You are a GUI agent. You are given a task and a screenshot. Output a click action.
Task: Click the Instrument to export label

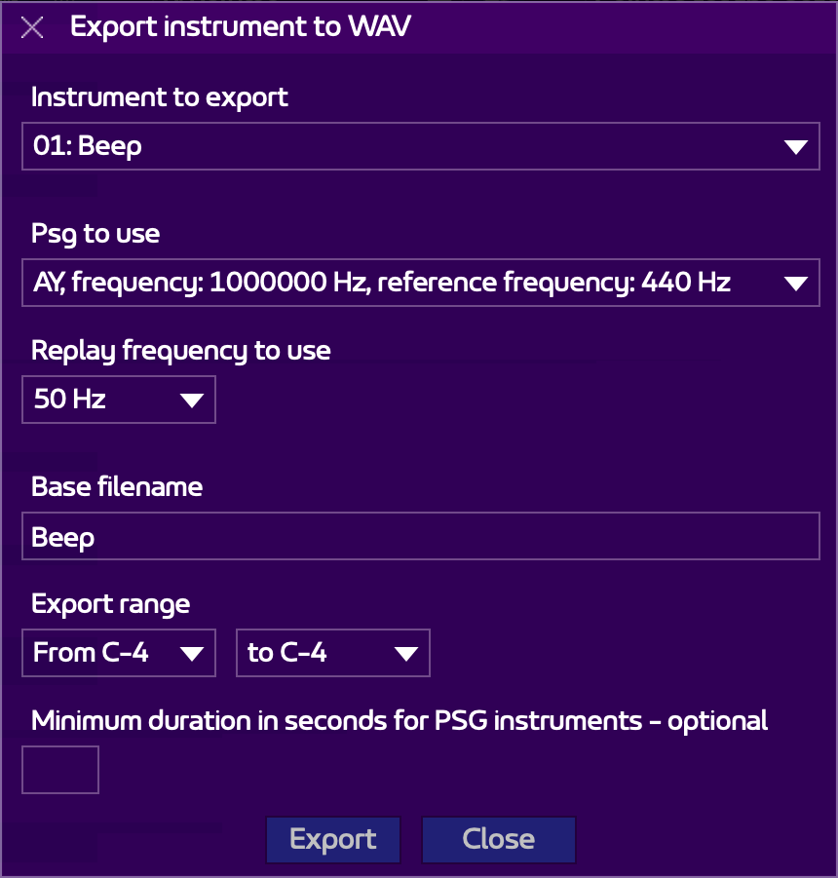(160, 97)
